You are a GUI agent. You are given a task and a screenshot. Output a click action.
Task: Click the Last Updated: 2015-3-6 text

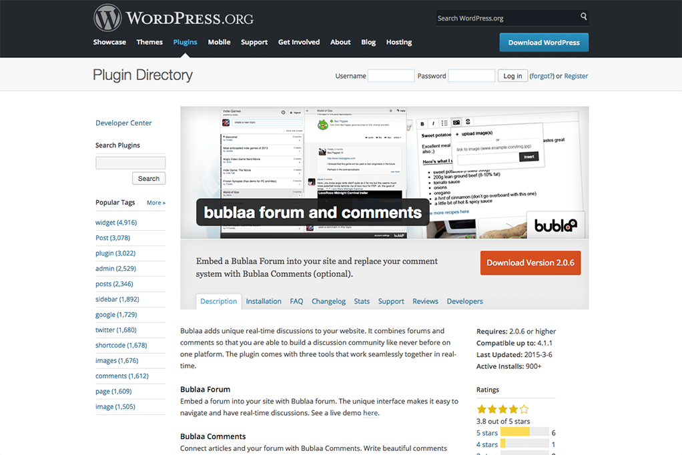click(x=515, y=355)
